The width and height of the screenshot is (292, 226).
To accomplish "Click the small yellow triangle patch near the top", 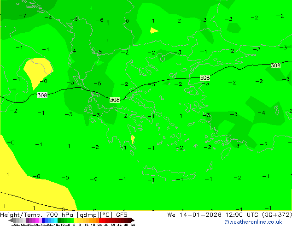I will (x=154, y=30).
